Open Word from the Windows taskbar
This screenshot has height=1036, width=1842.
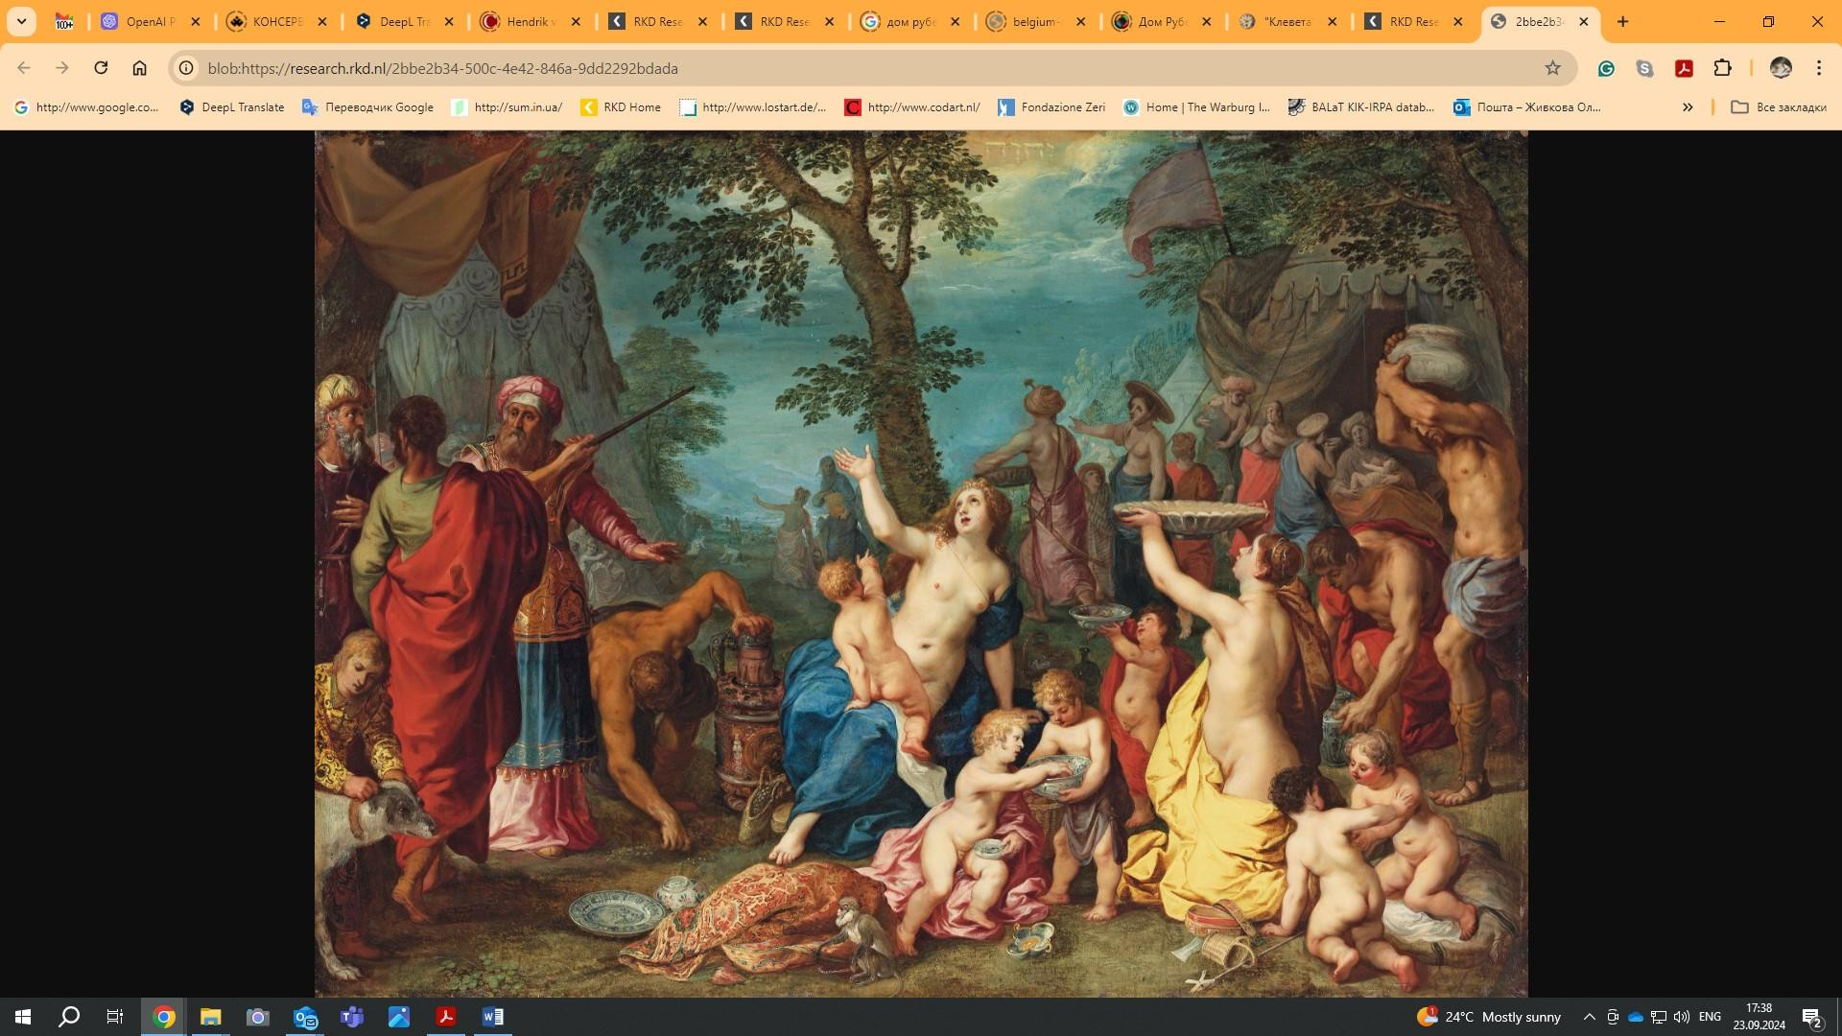(492, 1017)
